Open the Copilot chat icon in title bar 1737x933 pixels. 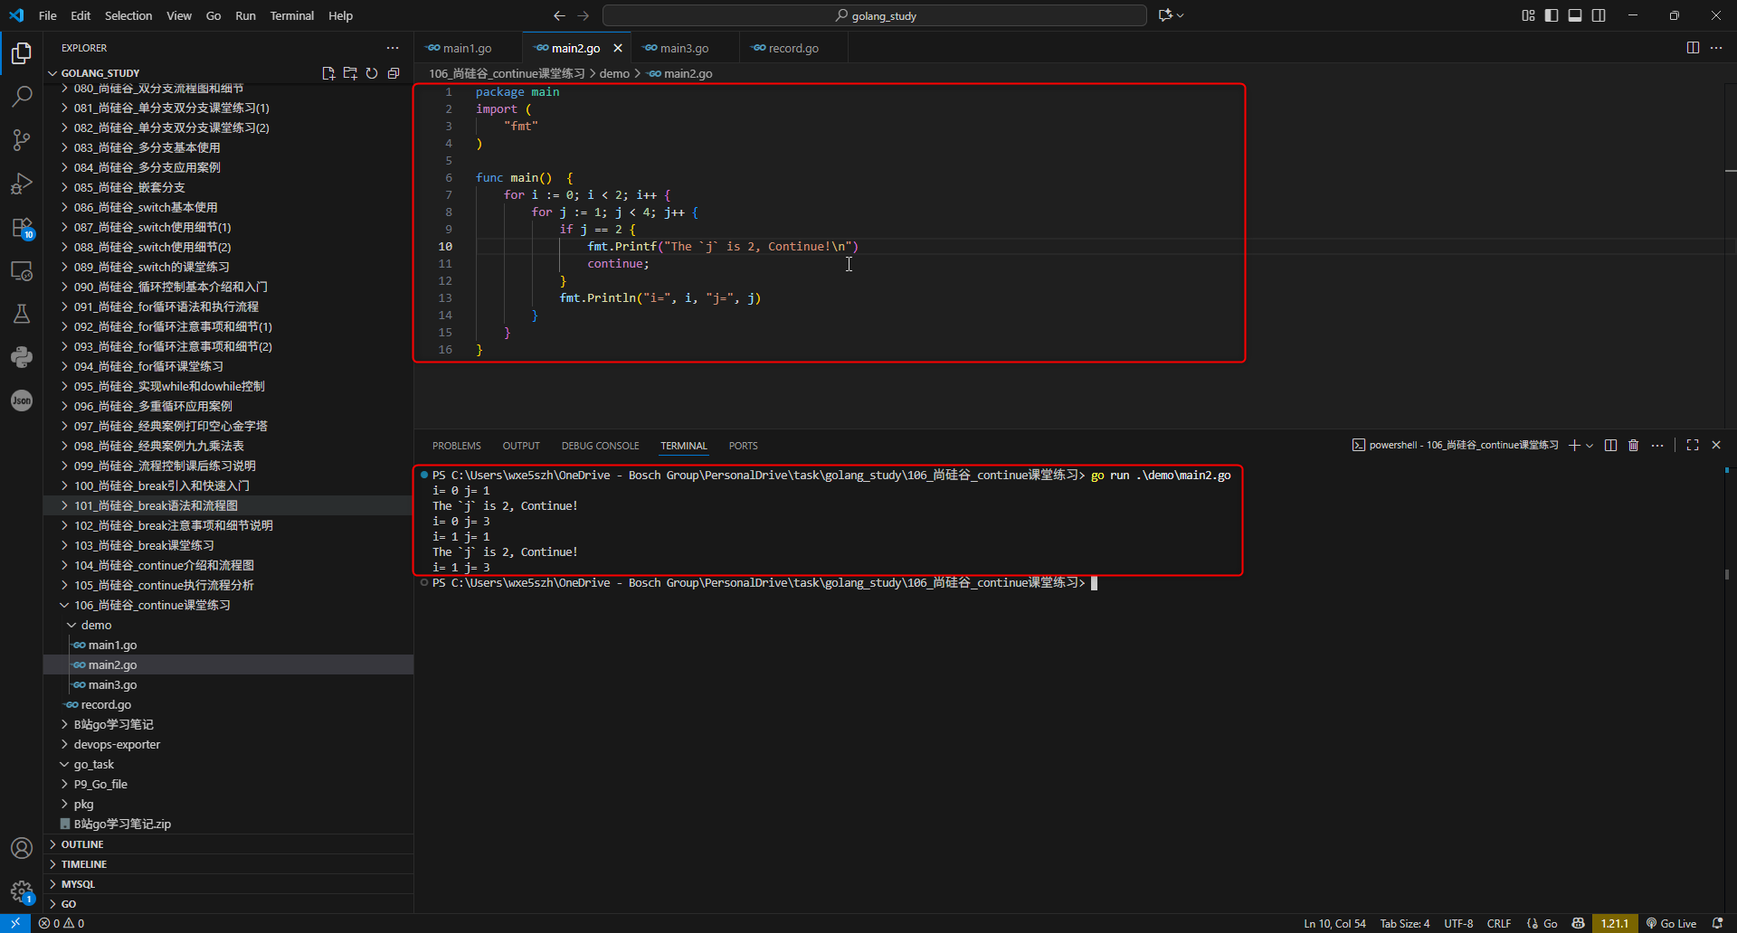click(x=1165, y=15)
